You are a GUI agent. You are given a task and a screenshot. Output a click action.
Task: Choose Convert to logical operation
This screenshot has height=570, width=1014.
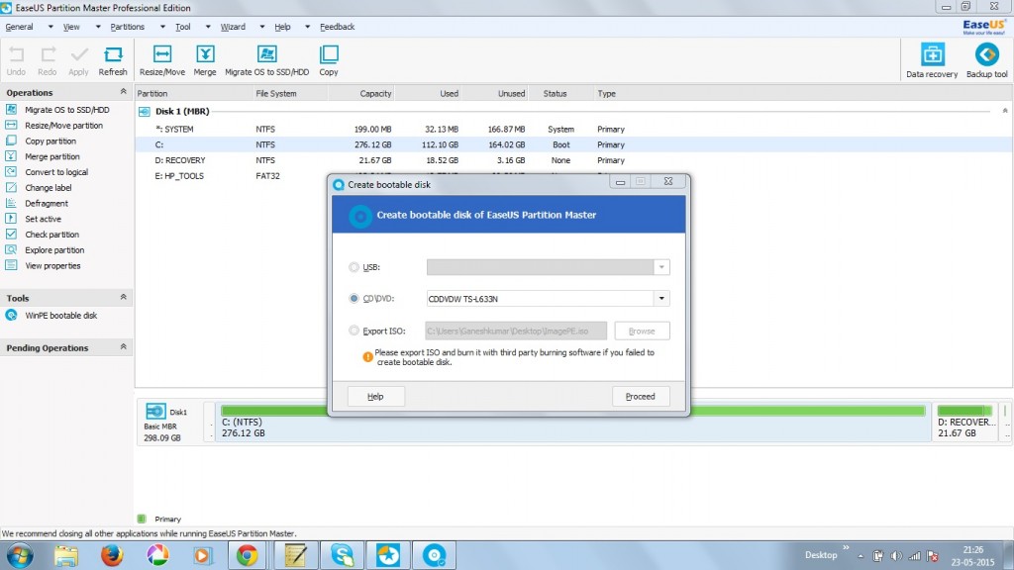tap(56, 172)
